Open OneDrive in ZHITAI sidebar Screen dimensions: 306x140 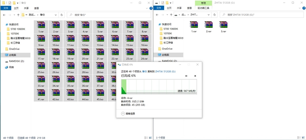point(165,49)
